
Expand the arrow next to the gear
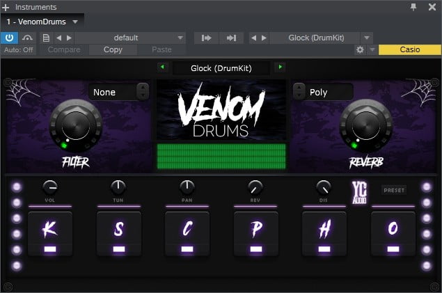tap(372, 50)
